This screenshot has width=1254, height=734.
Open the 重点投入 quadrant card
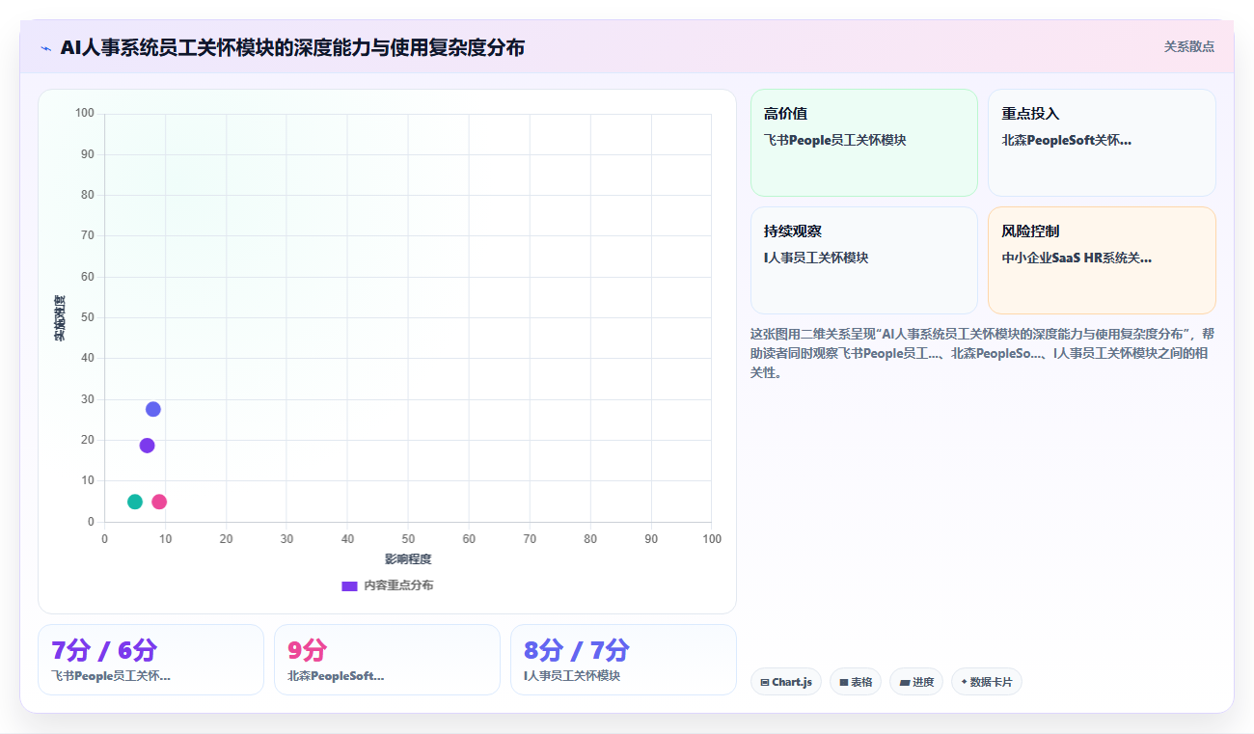click(x=1102, y=143)
